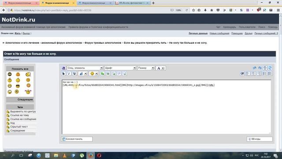Screen dimensions: 282x159
Task: Click the browser home icon
Action: pyautogui.click(x=211, y=10)
